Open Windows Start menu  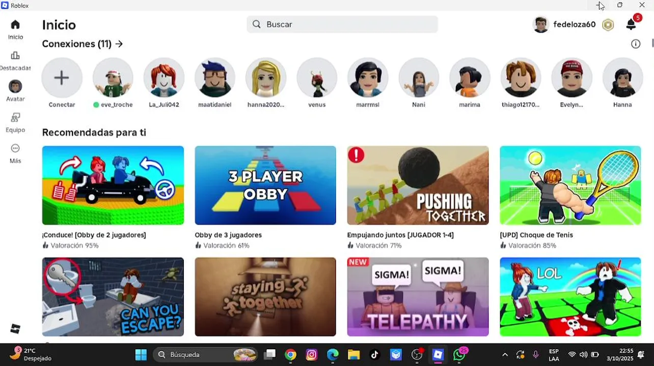[141, 354]
